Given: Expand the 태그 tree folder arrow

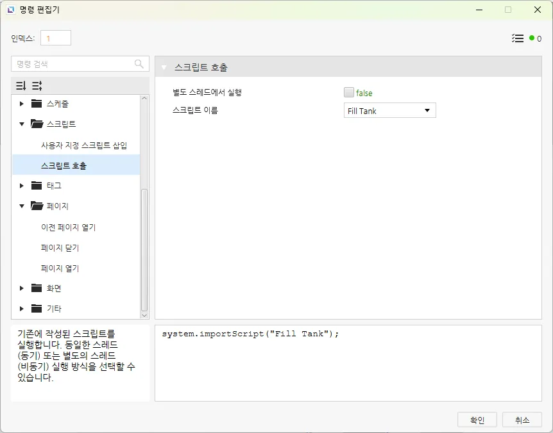Looking at the screenshot, I should pyautogui.click(x=22, y=186).
